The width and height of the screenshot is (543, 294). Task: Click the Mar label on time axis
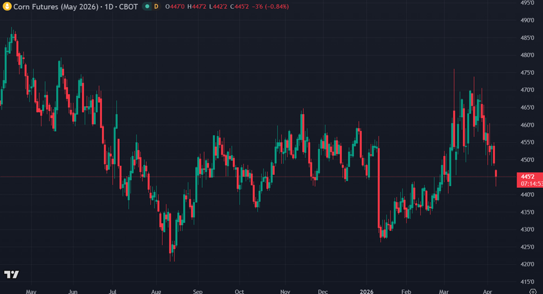(443, 291)
